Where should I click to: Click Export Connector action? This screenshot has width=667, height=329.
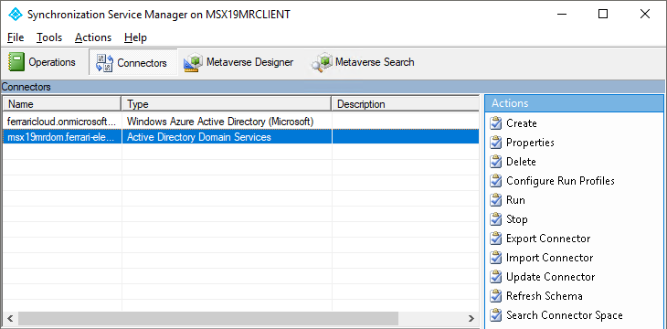pyautogui.click(x=548, y=239)
